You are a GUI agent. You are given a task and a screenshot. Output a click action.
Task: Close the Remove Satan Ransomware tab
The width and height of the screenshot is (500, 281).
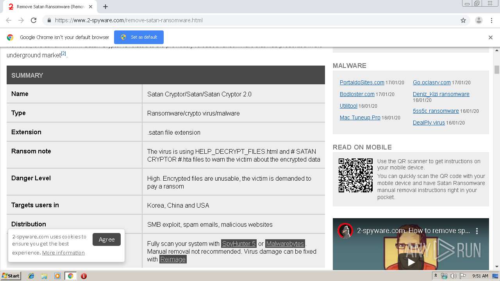pyautogui.click(x=91, y=7)
